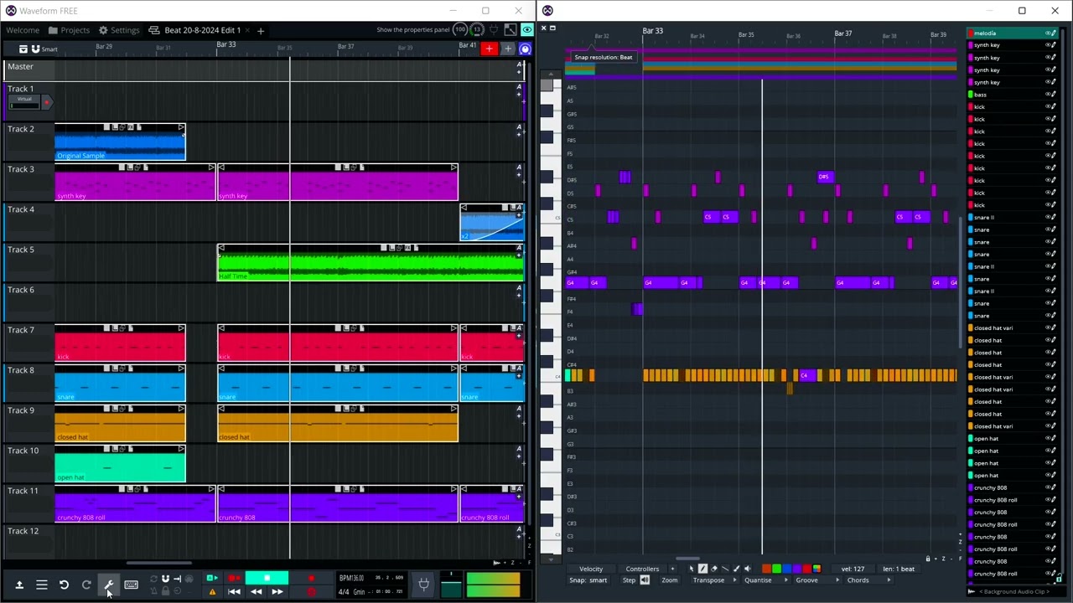Toggle visibility eye for bass track
Image resolution: width=1073 pixels, height=603 pixels.
pos(1048,95)
